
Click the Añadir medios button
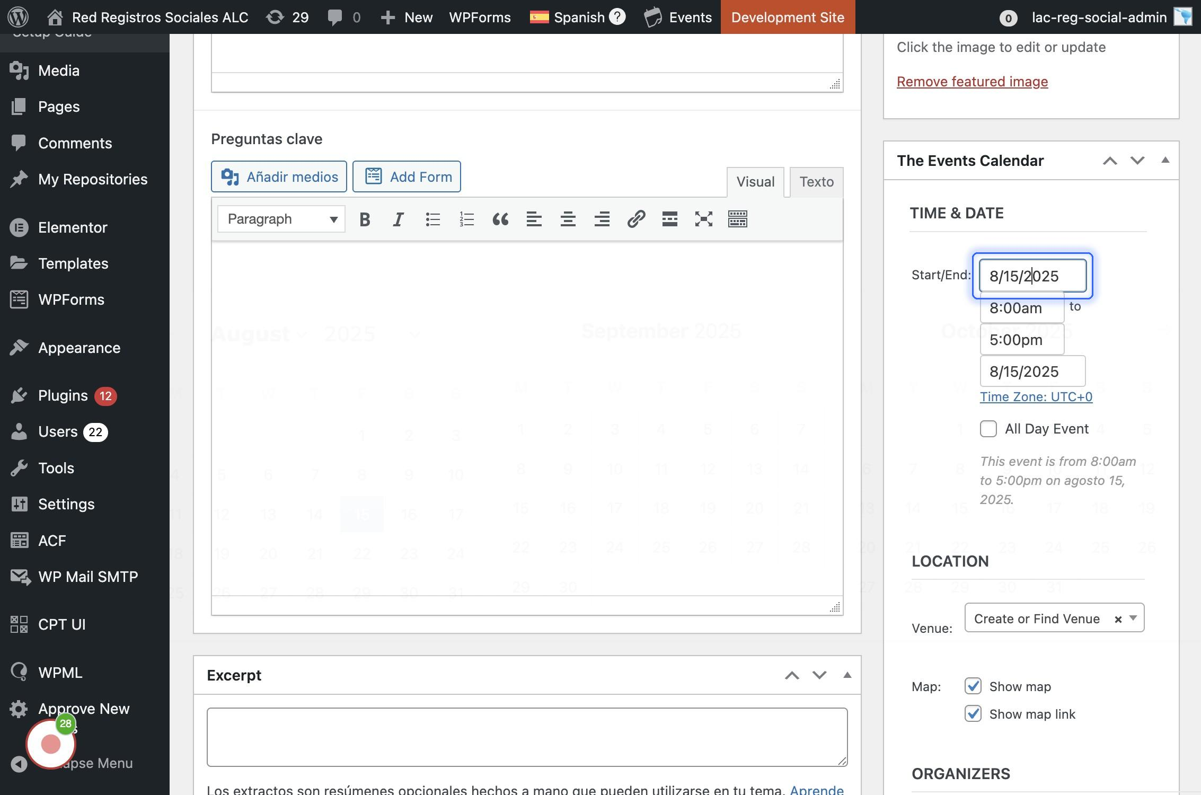click(x=279, y=176)
